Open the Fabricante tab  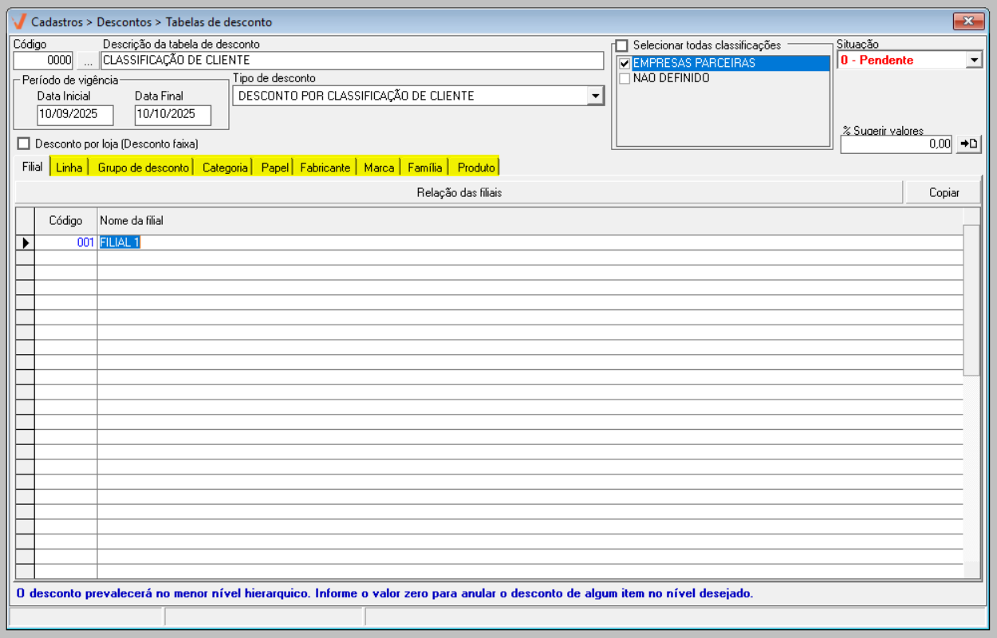325,167
